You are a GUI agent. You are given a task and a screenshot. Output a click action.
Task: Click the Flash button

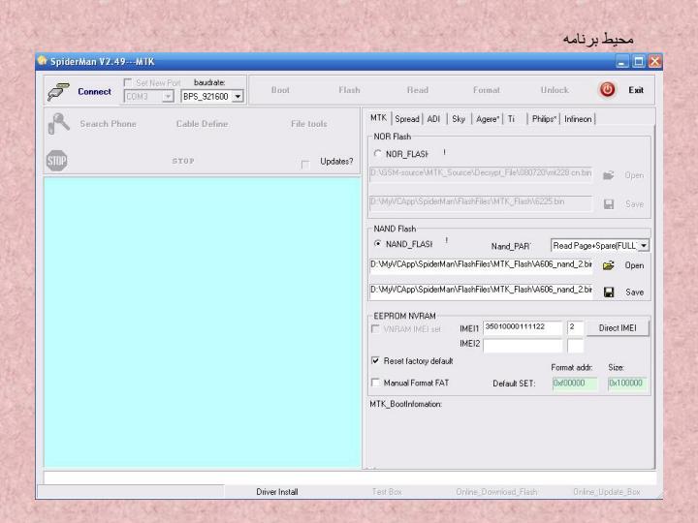tap(349, 90)
